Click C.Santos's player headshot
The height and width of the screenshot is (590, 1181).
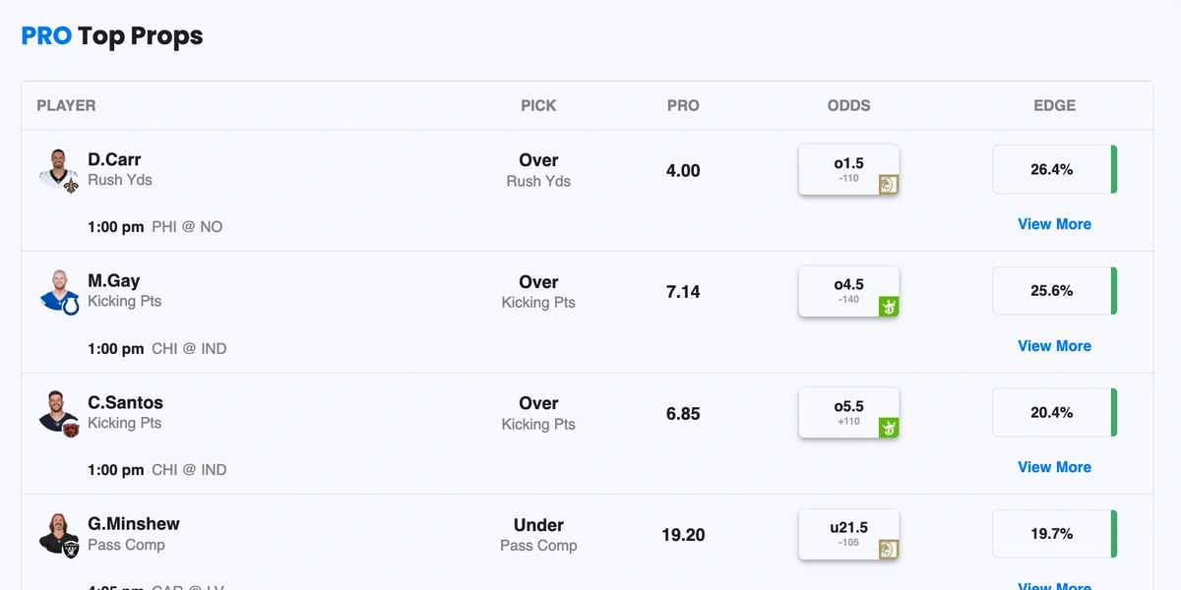point(59,412)
